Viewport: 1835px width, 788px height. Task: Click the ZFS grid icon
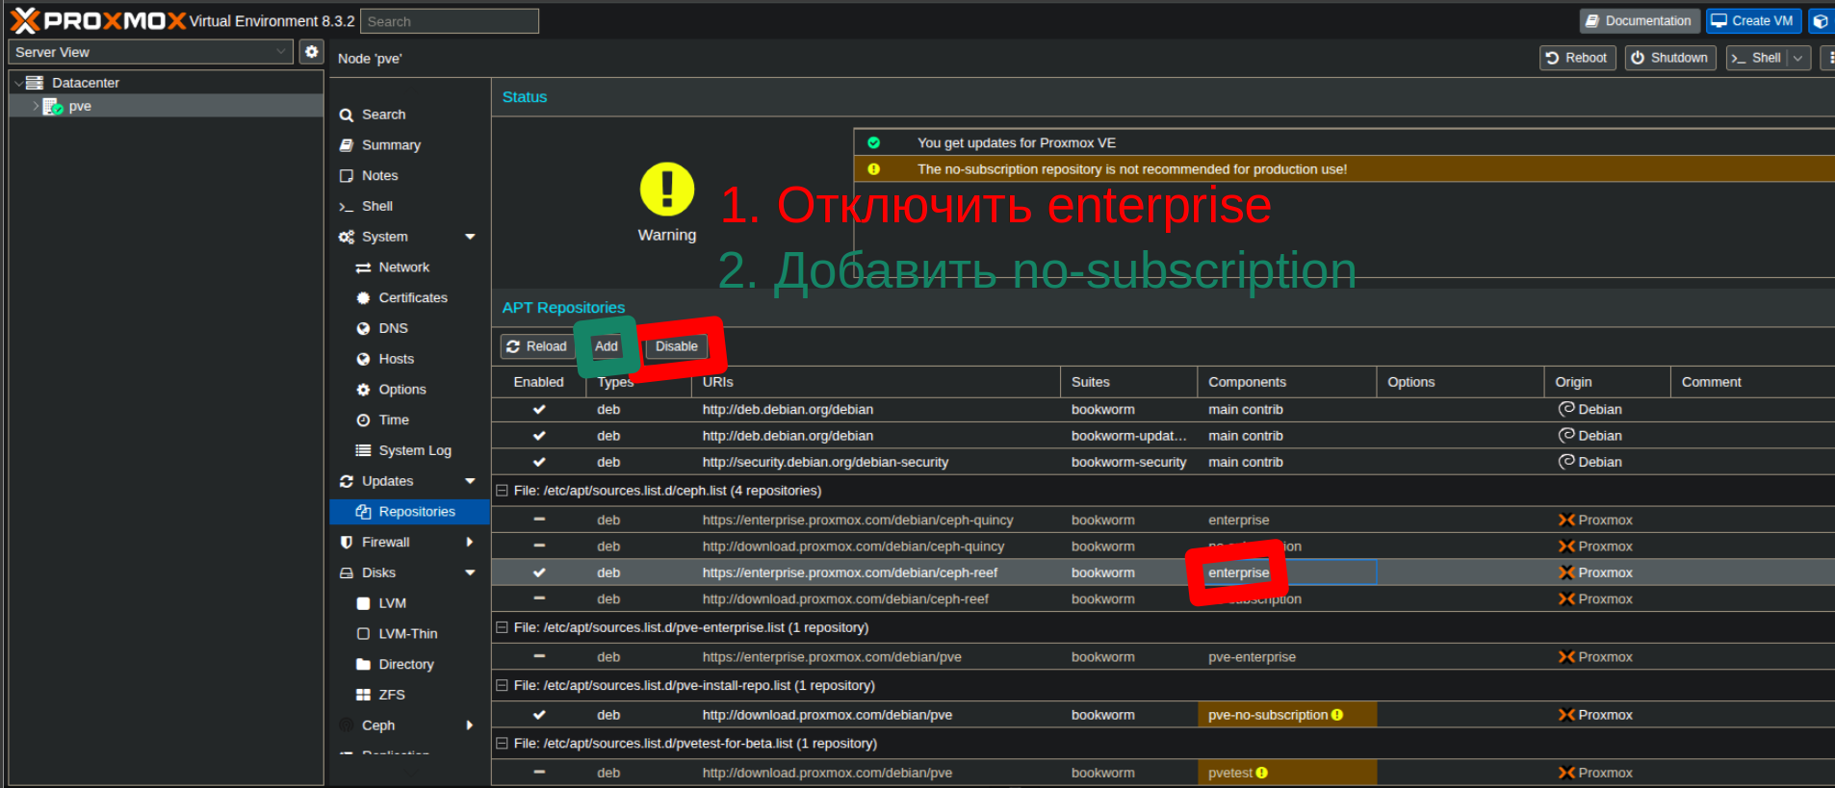coord(363,695)
